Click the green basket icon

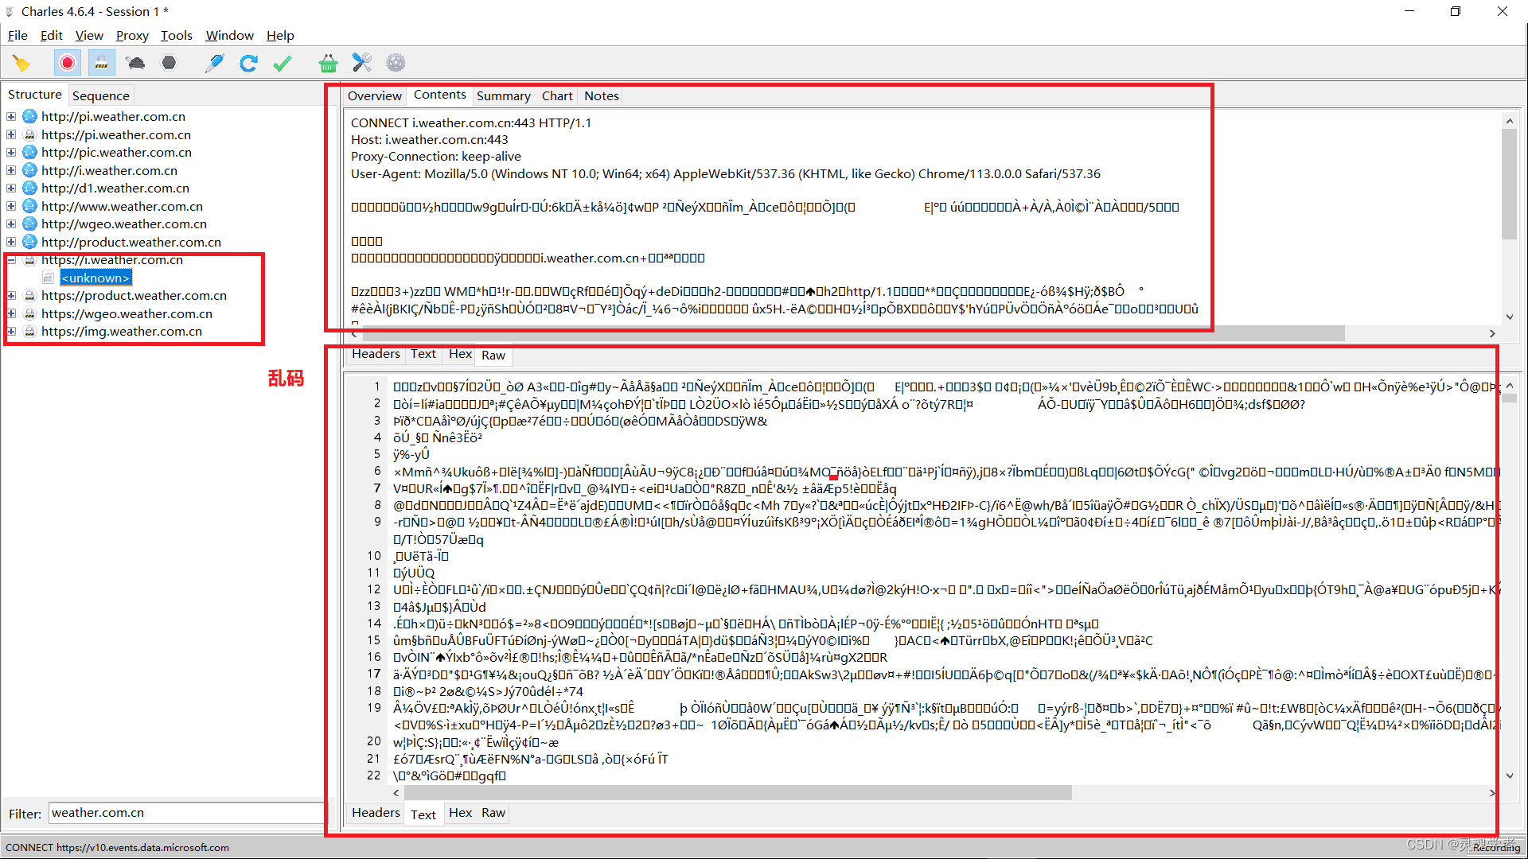[328, 63]
